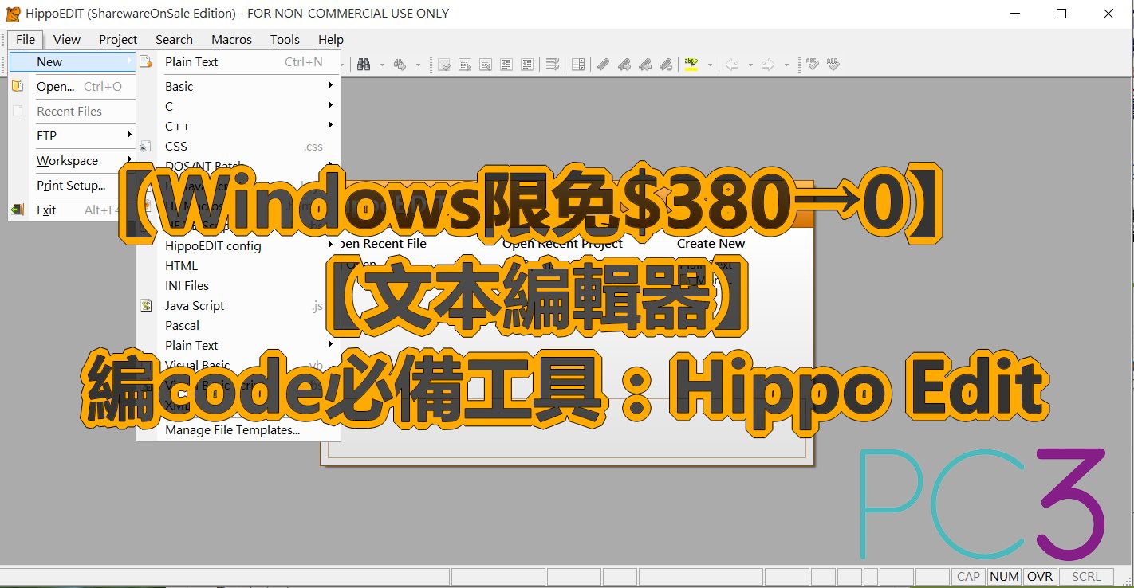1134x588 pixels.
Task: Click the Toggle Bookmark toolbar icon
Action: [x=603, y=65]
